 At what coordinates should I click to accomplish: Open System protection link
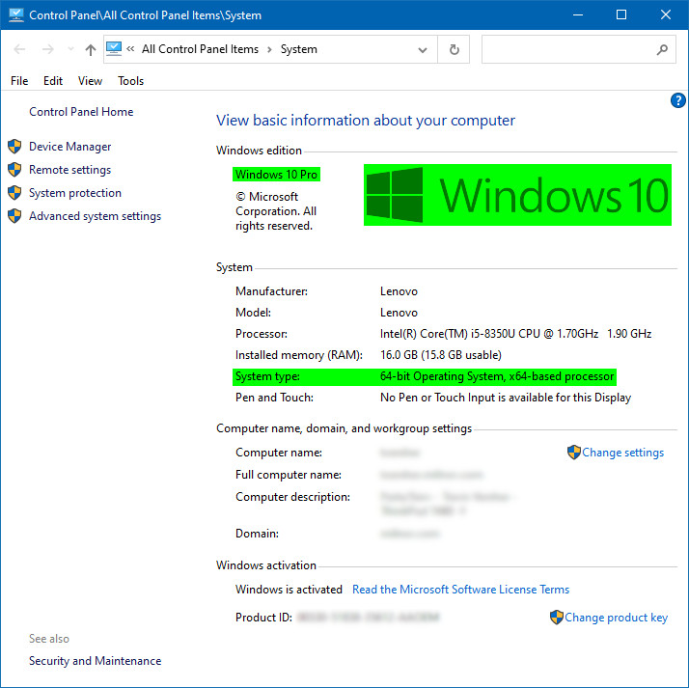pyautogui.click(x=75, y=193)
